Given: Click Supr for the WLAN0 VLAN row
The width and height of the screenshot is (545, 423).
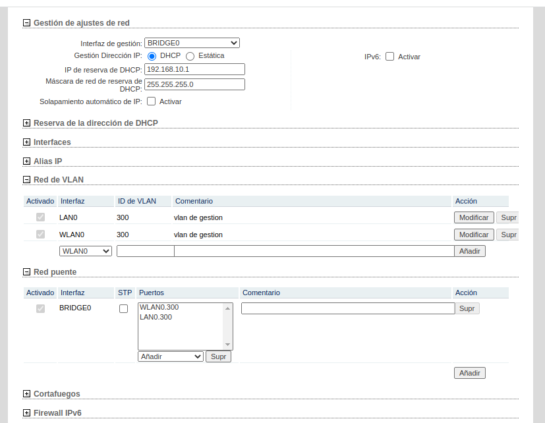Looking at the screenshot, I should [509, 235].
